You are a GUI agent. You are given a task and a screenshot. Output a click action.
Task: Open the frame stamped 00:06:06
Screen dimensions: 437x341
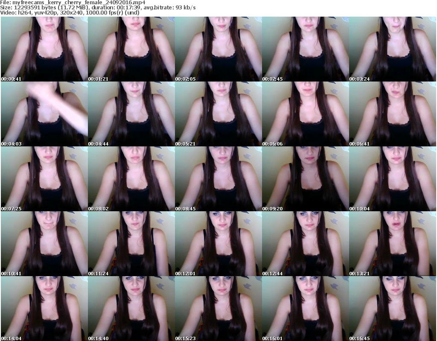click(306, 114)
